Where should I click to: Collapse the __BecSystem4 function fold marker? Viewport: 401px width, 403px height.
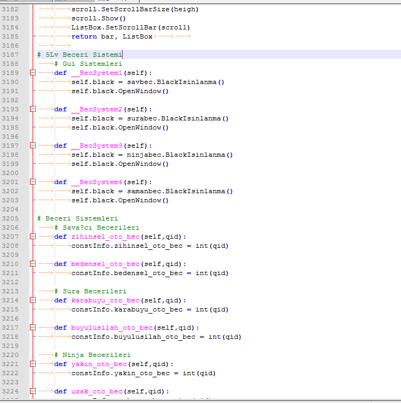point(33,182)
